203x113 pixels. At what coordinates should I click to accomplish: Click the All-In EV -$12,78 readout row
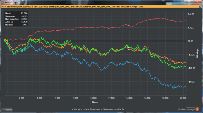[x=16, y=22]
